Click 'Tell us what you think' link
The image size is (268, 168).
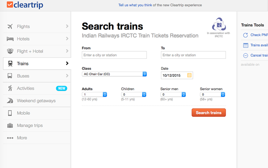click(135, 5)
